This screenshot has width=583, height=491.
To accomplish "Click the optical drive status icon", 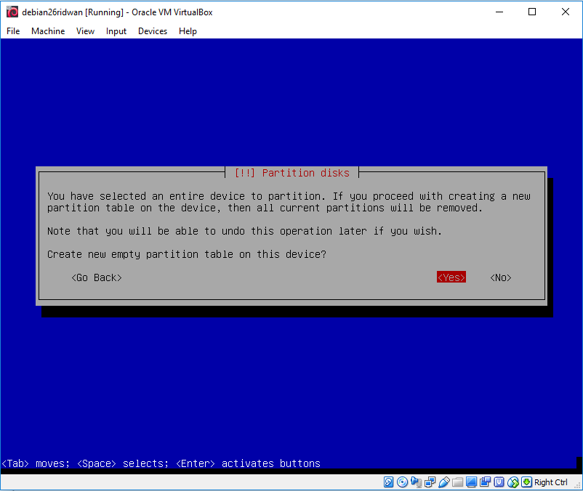I will pyautogui.click(x=402, y=482).
